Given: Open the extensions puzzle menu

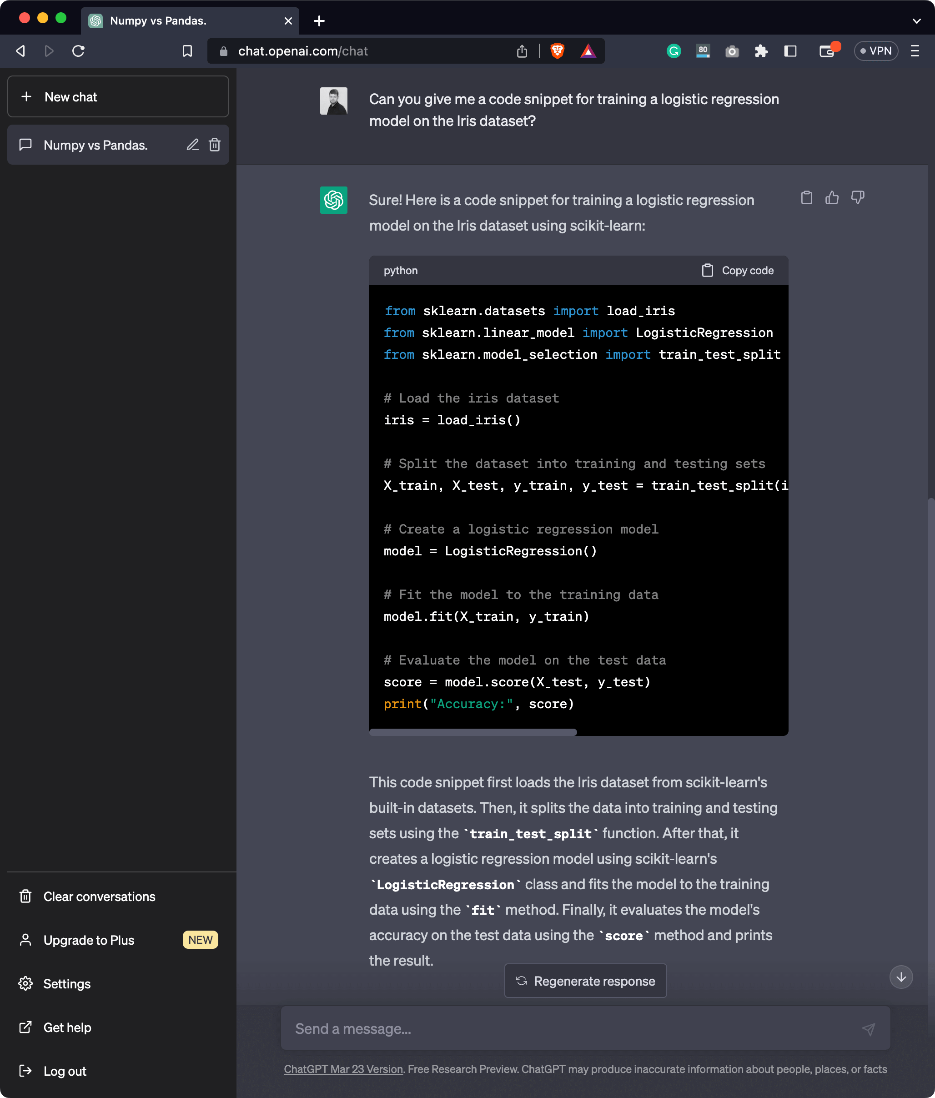Looking at the screenshot, I should pos(761,51).
